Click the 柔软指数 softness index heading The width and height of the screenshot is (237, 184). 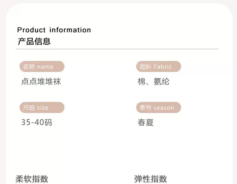tap(32, 179)
